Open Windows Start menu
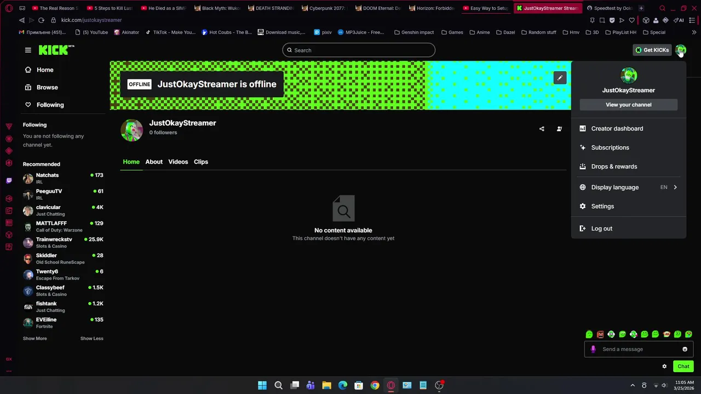The image size is (701, 394). click(262, 385)
